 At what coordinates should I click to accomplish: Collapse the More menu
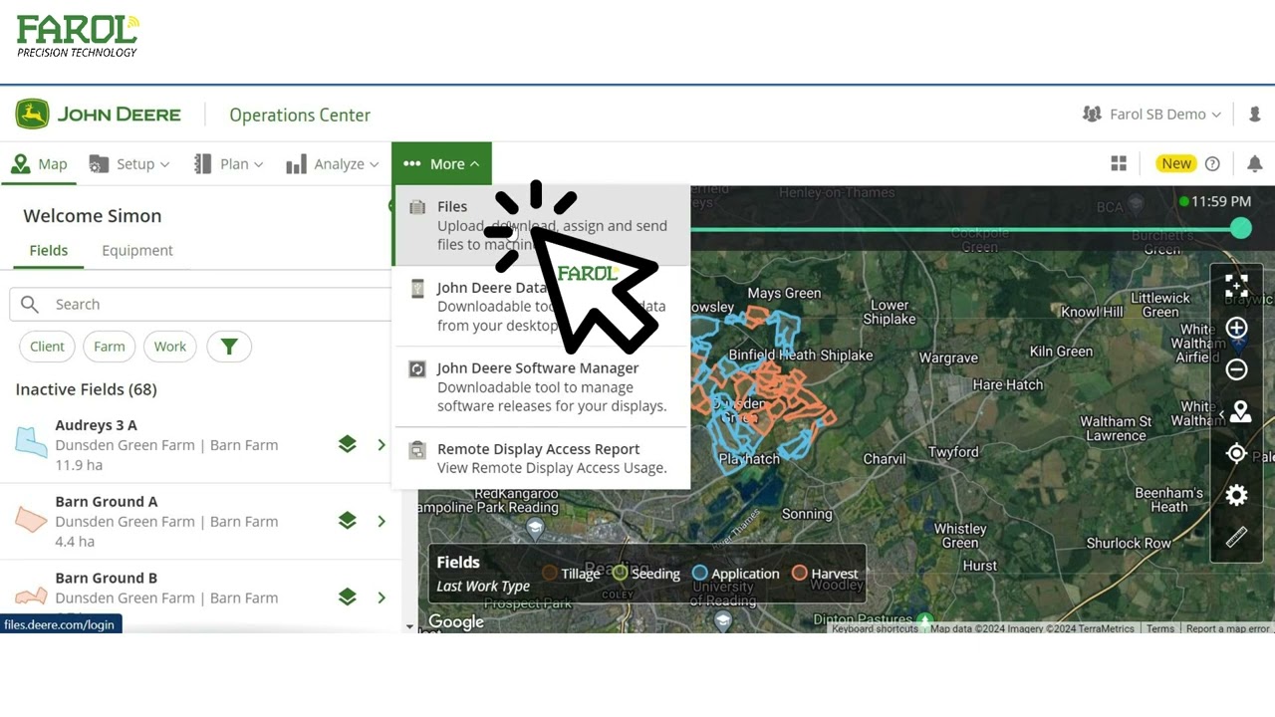(x=441, y=164)
